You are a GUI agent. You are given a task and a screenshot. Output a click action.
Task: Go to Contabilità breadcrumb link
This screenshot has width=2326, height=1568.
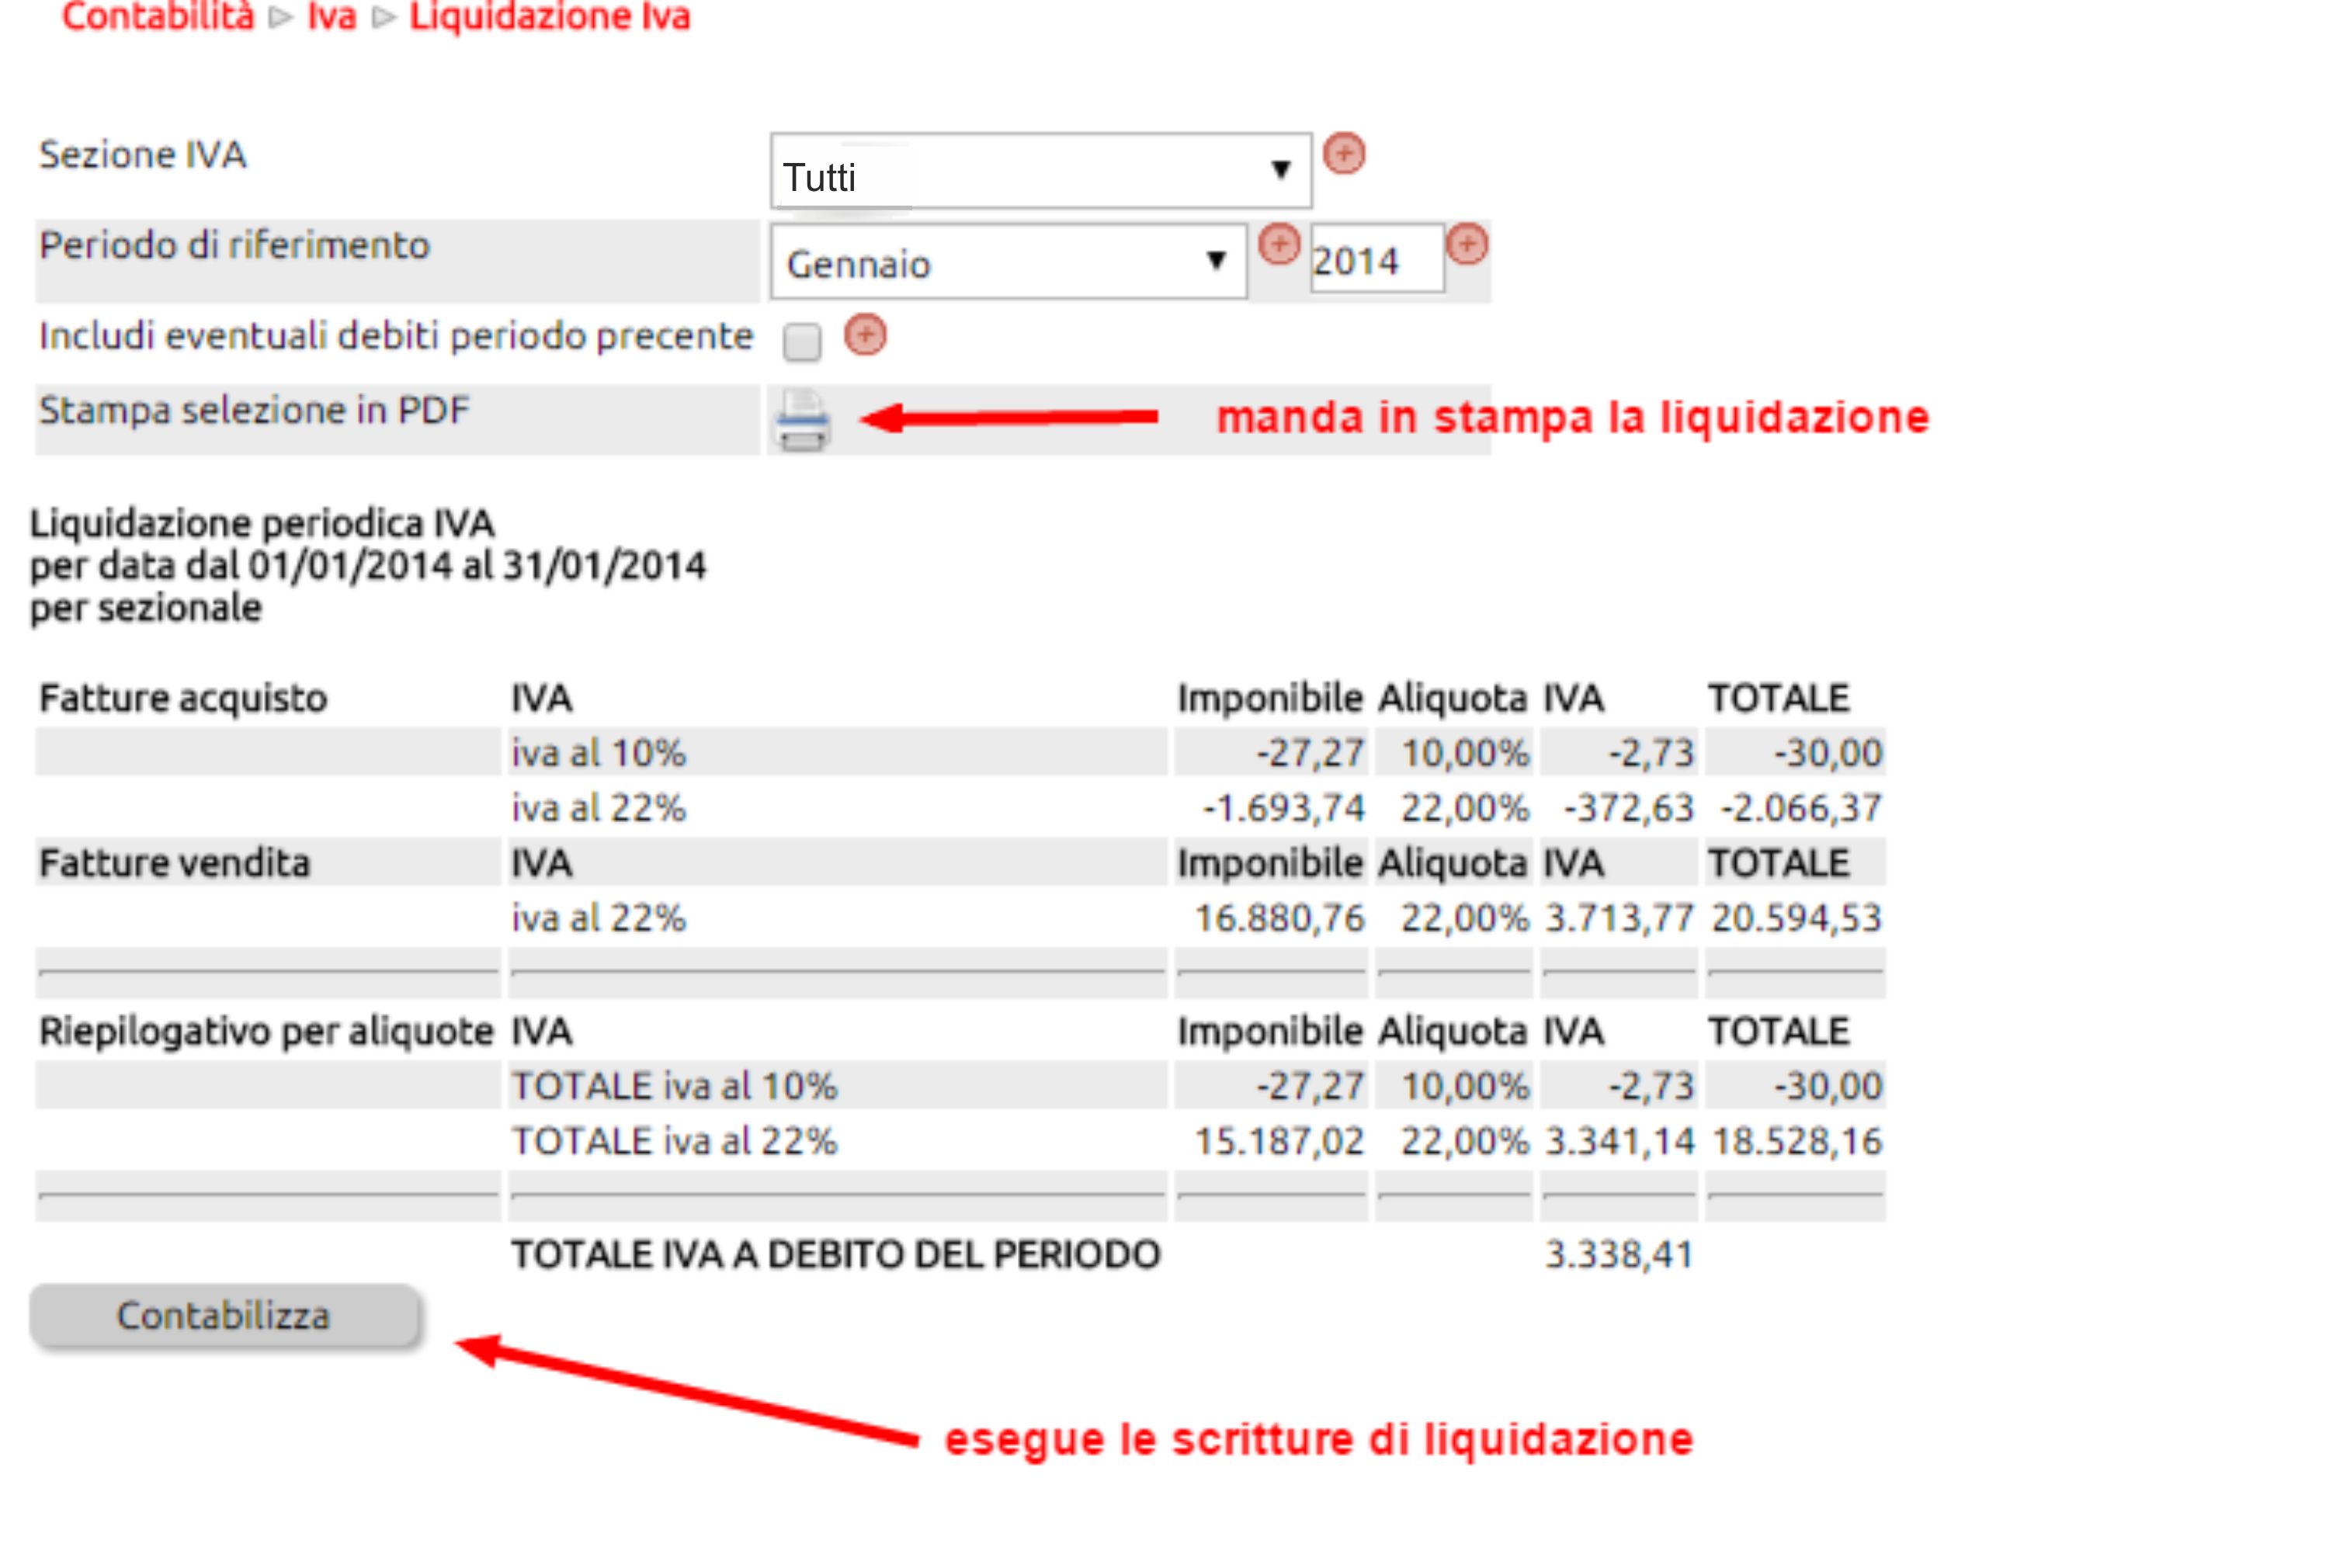(158, 17)
